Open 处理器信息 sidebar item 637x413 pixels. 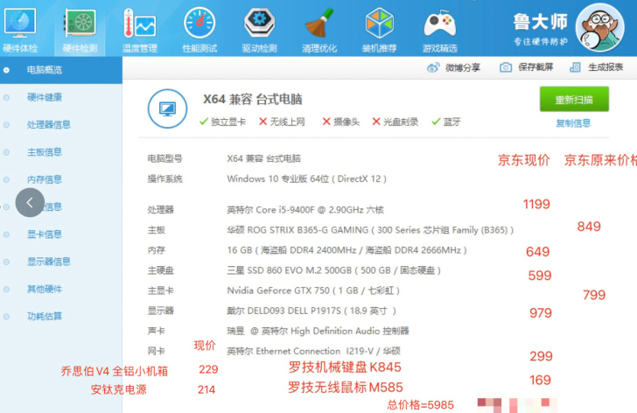tap(48, 124)
